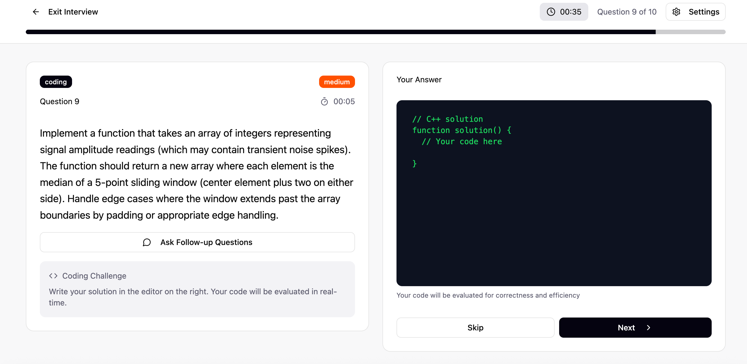747x364 pixels.
Task: Click the coding category badge
Action: [x=56, y=82]
